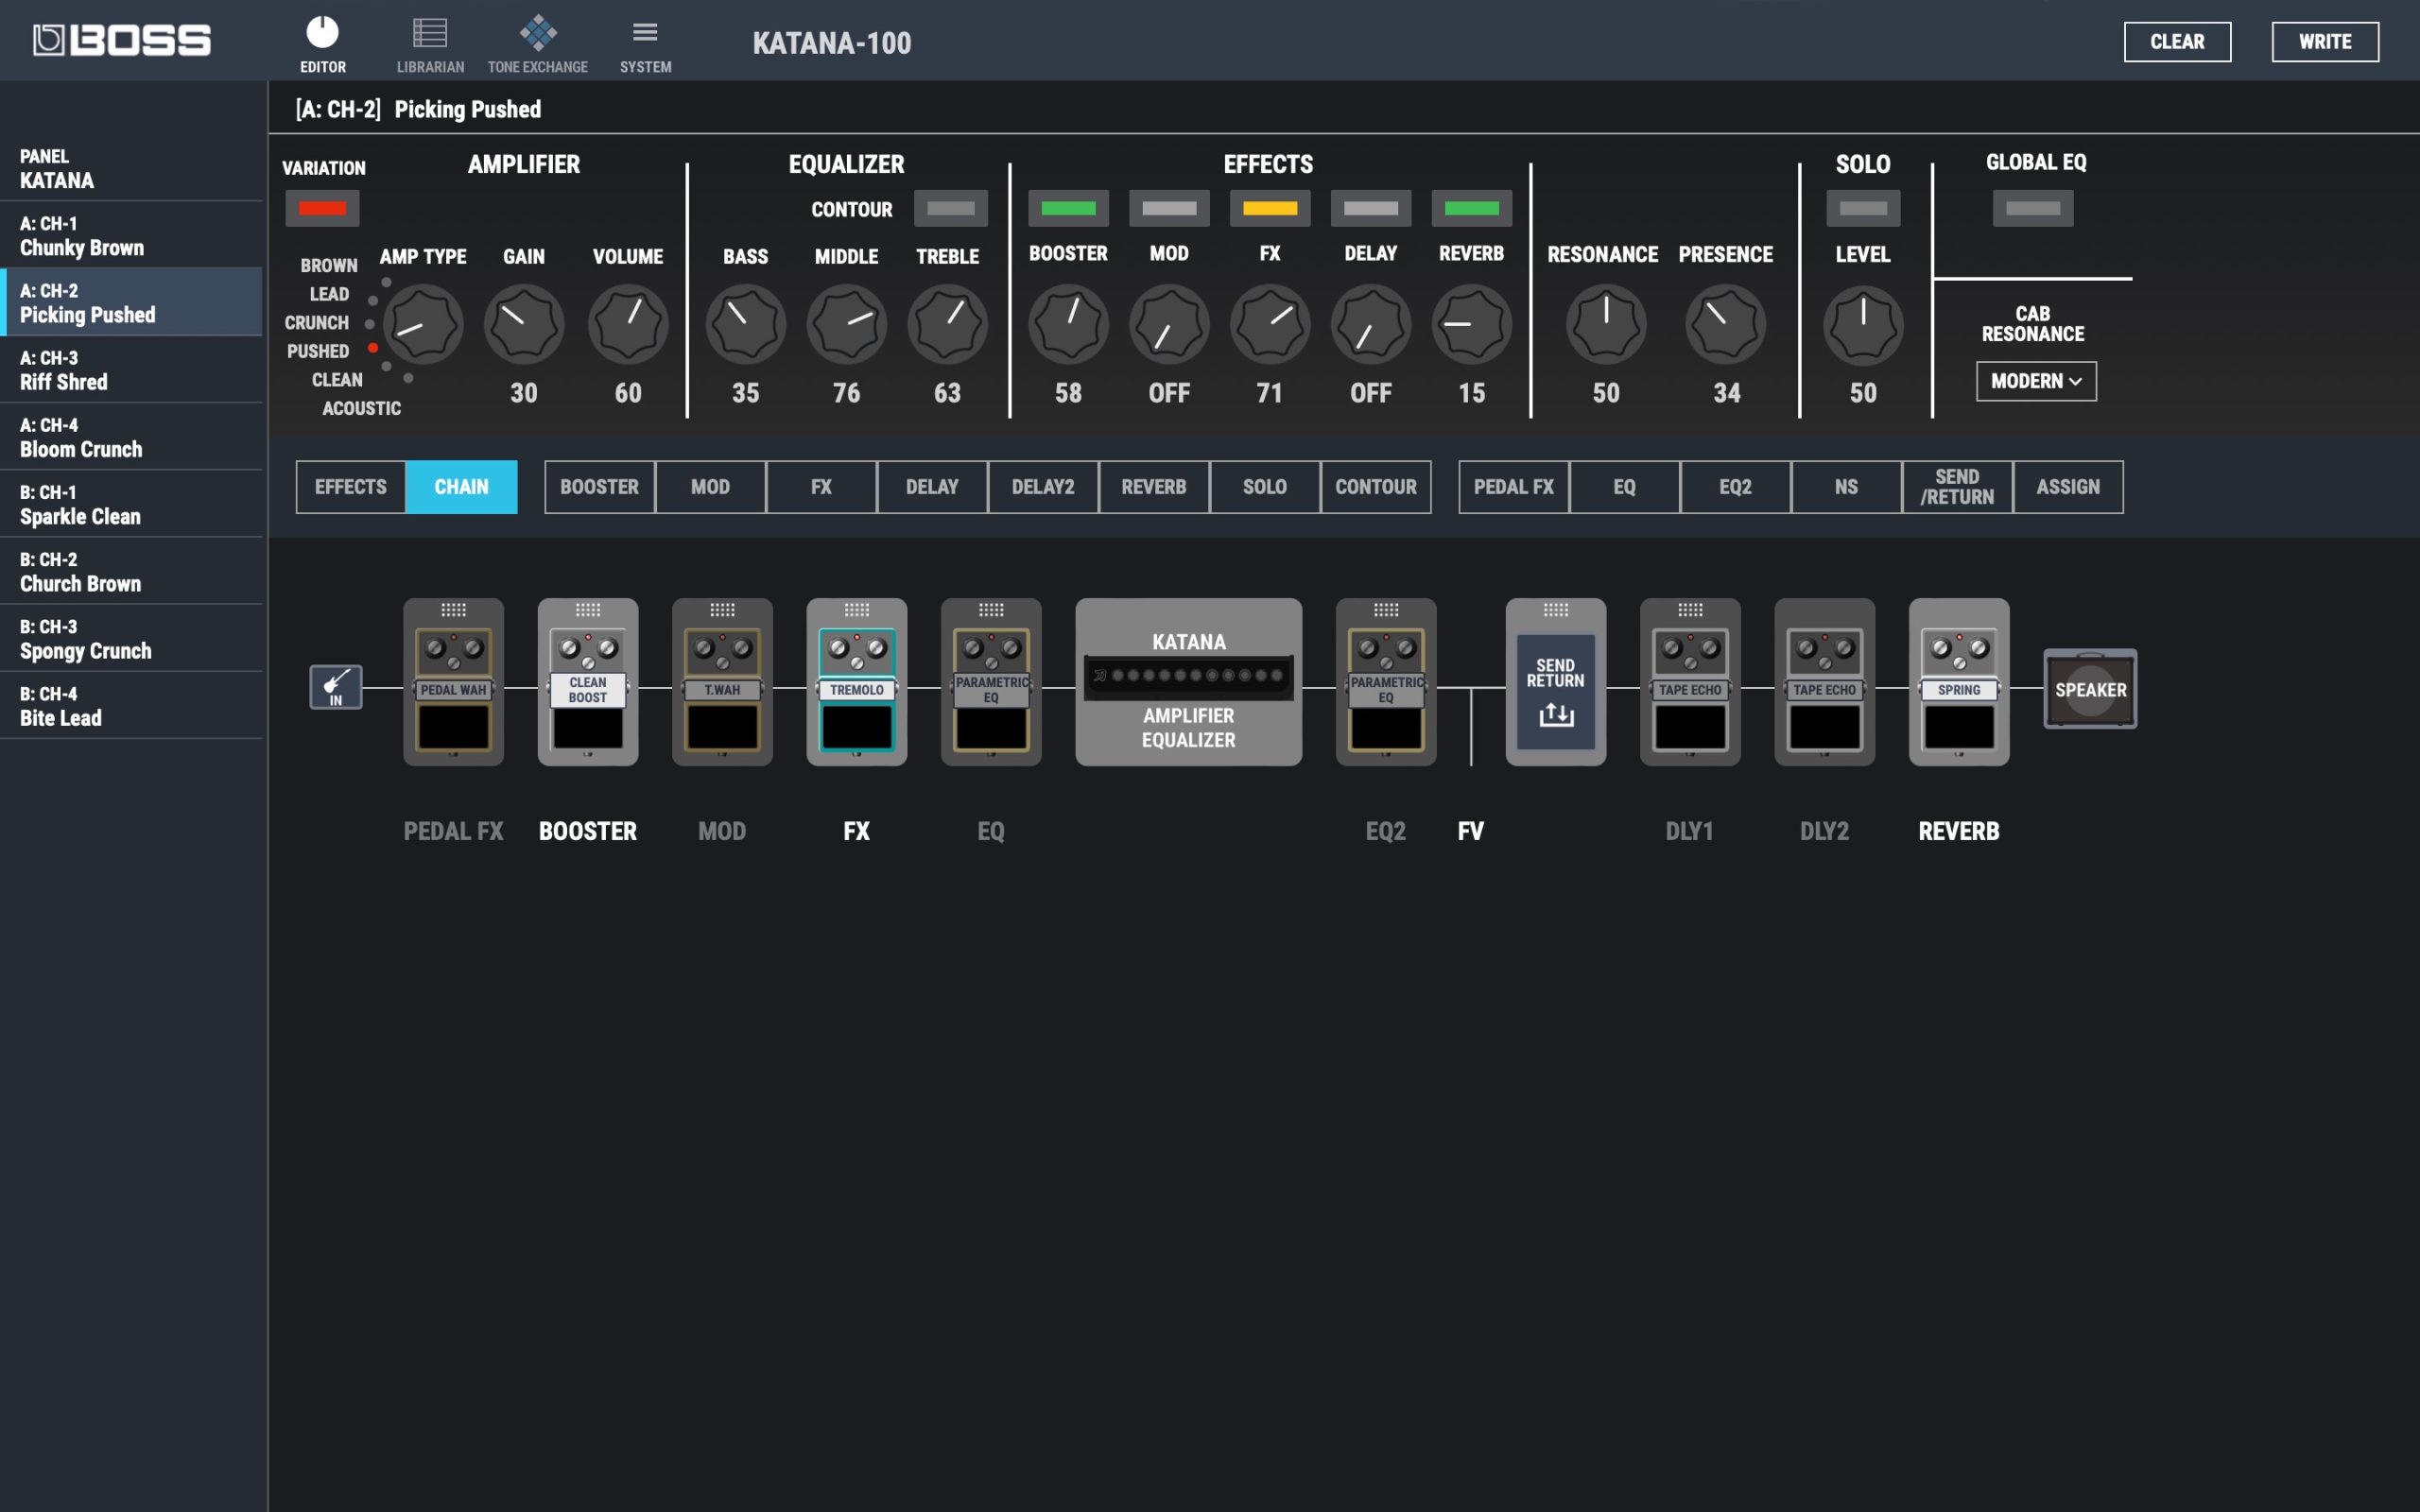Select B: CH-2 Church Brown patch

click(x=131, y=571)
